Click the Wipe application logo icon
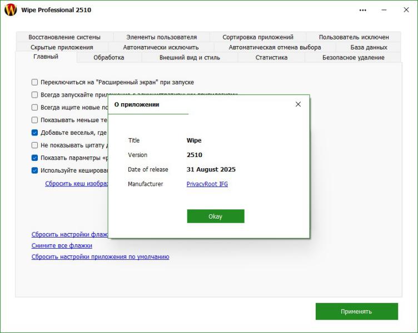 coord(11,10)
